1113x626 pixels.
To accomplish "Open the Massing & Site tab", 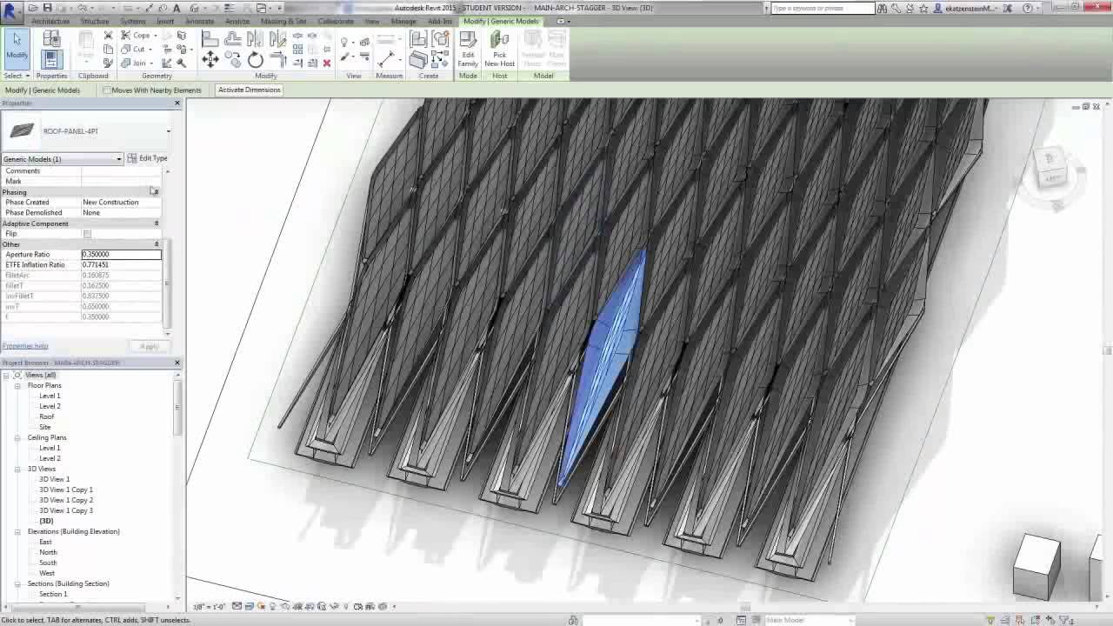I will tap(283, 21).
